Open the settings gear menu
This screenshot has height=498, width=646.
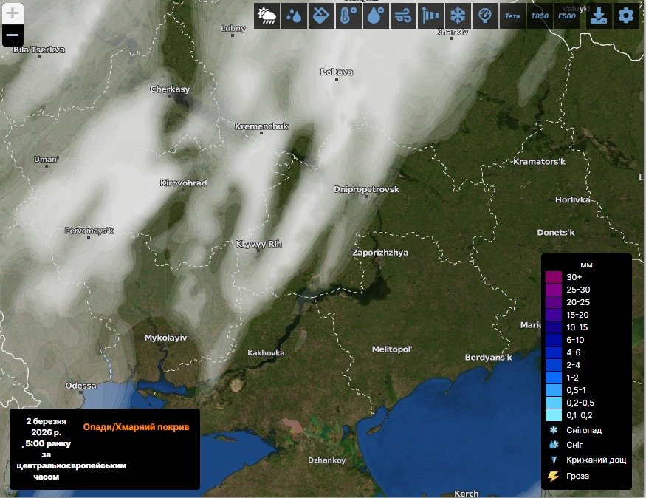click(626, 16)
